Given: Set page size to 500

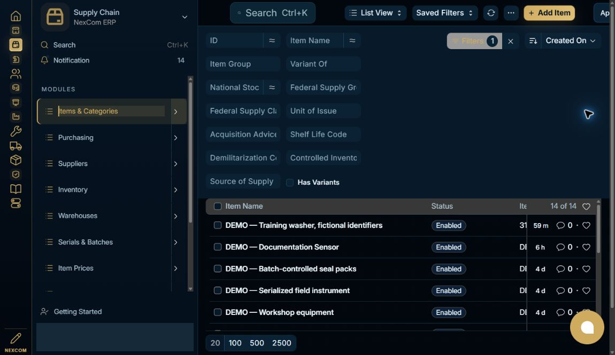Looking at the screenshot, I should (257, 343).
